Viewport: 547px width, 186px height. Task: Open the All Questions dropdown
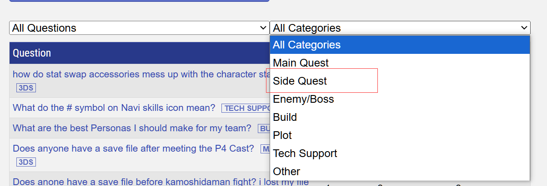[139, 28]
